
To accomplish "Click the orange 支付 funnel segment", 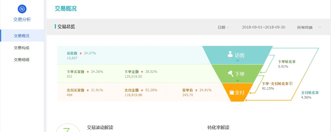I will [237, 93].
